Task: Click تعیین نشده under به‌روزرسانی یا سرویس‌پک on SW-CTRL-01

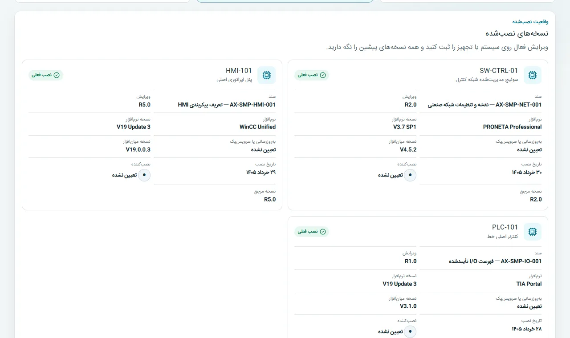Action: coord(529,150)
